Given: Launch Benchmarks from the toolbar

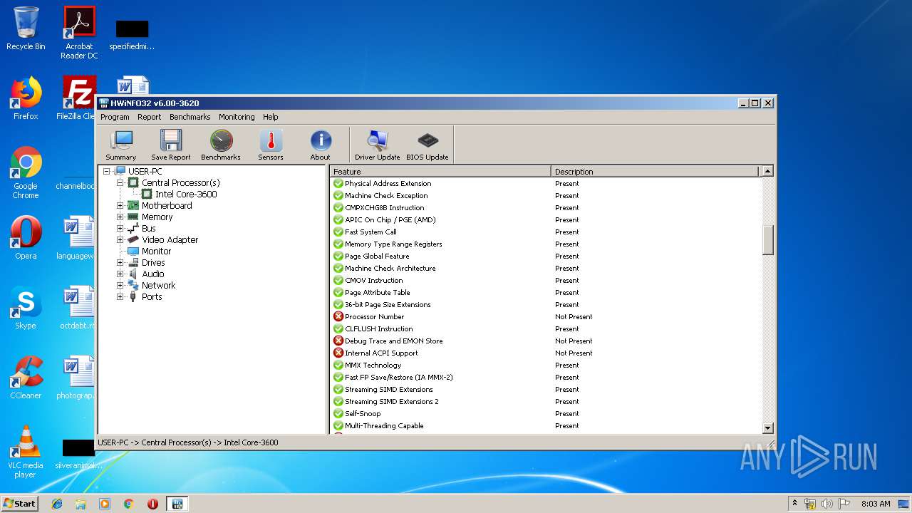Looking at the screenshot, I should click(221, 145).
